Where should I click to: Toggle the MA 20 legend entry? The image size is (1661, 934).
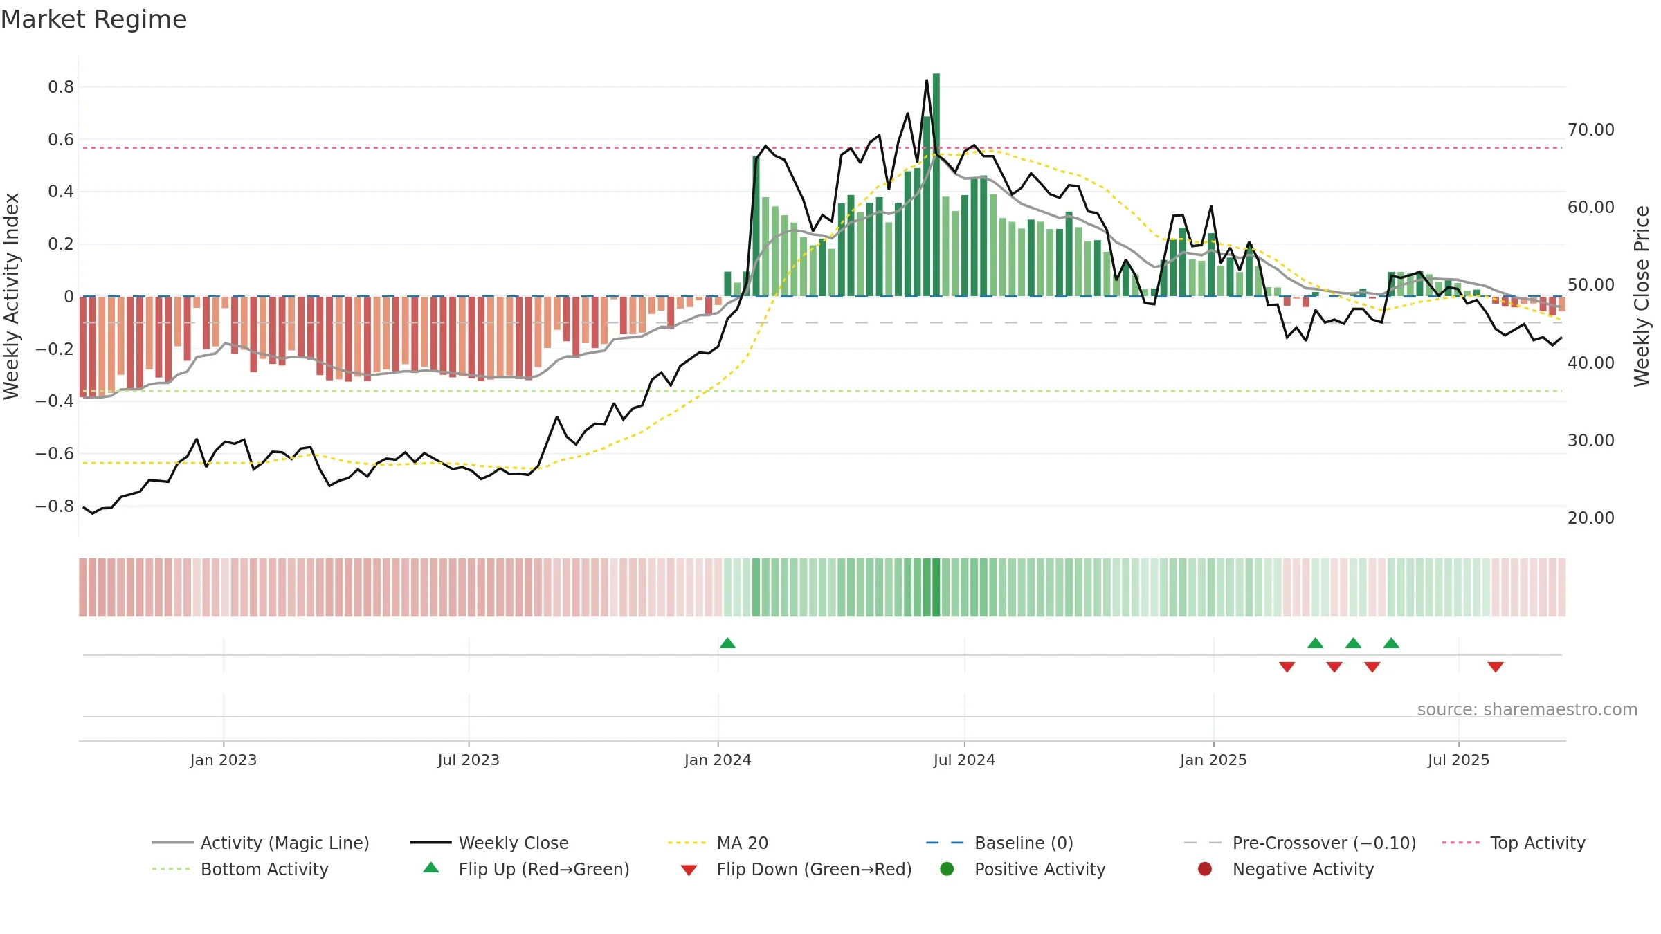[718, 843]
